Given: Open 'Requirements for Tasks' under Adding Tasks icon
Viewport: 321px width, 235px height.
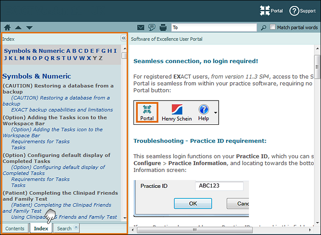Looking at the screenshot, I should 40,141.
